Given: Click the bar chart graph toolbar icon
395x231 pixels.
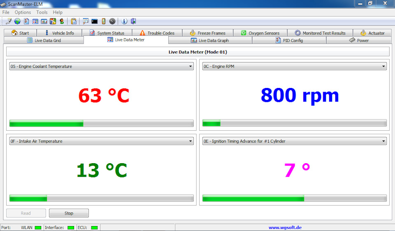Looking at the screenshot, I should pyautogui.click(x=44, y=21).
